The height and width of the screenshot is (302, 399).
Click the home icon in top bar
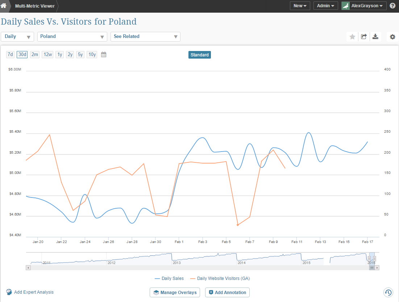point(4,6)
